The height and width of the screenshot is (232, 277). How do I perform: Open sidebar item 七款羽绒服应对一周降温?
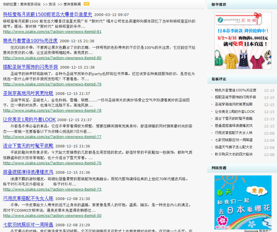pyautogui.click(x=234, y=140)
